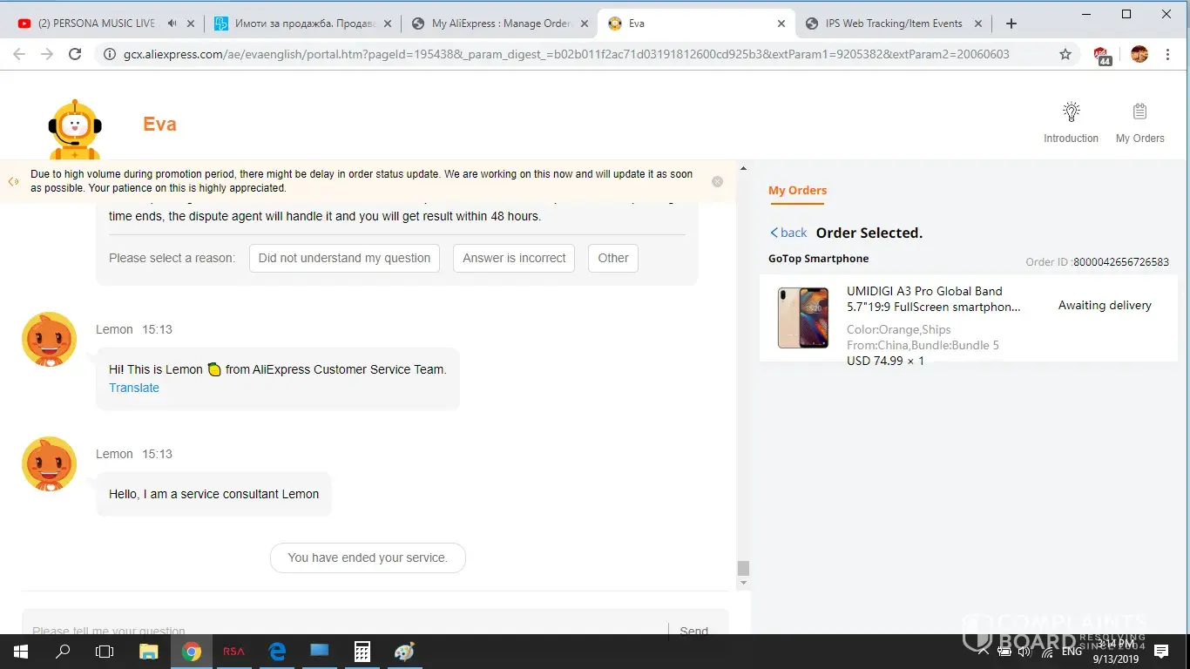Choose 'Answer is incorrect' reason
This screenshot has width=1190, height=669.
514,258
